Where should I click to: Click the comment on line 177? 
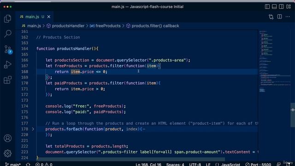coord(152,124)
